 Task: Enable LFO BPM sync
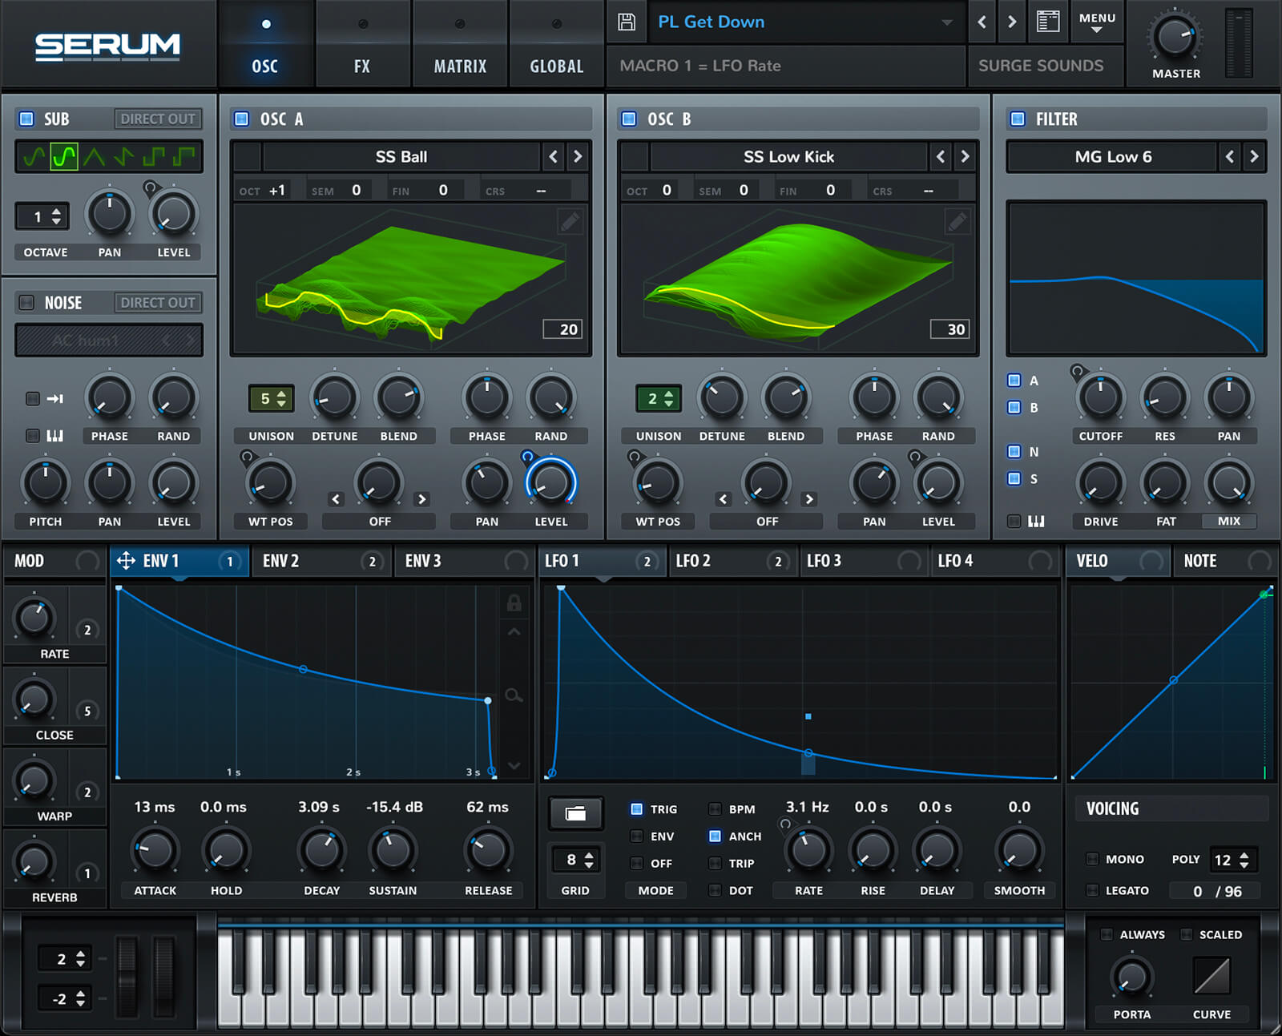(x=715, y=809)
